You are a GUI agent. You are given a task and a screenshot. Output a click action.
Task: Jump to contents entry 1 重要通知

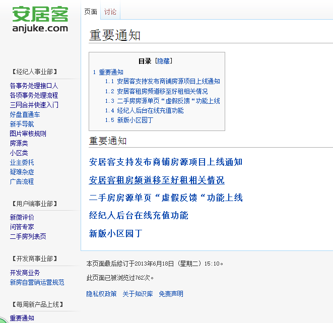[x=108, y=72]
